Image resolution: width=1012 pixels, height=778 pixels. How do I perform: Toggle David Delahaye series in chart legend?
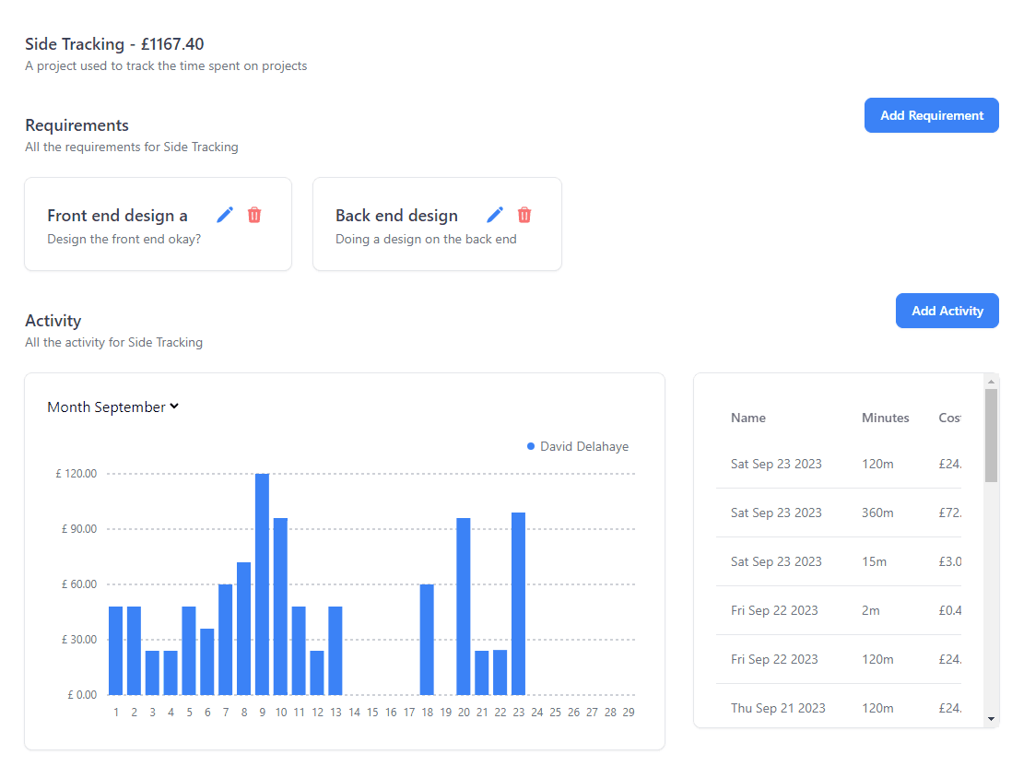coord(578,446)
